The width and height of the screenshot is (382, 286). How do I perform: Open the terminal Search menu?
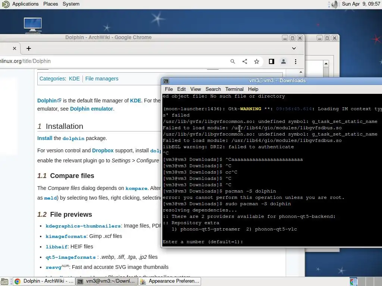(x=213, y=89)
